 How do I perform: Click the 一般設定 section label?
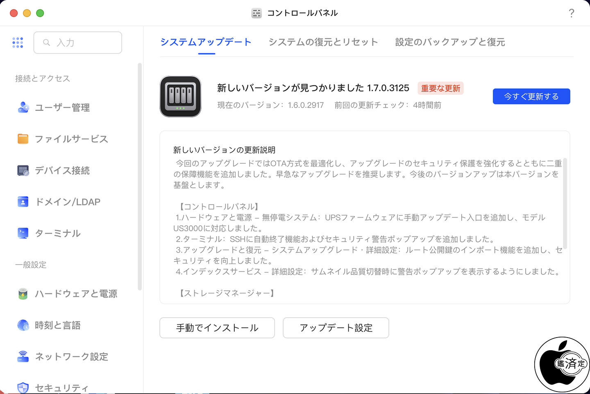point(31,265)
